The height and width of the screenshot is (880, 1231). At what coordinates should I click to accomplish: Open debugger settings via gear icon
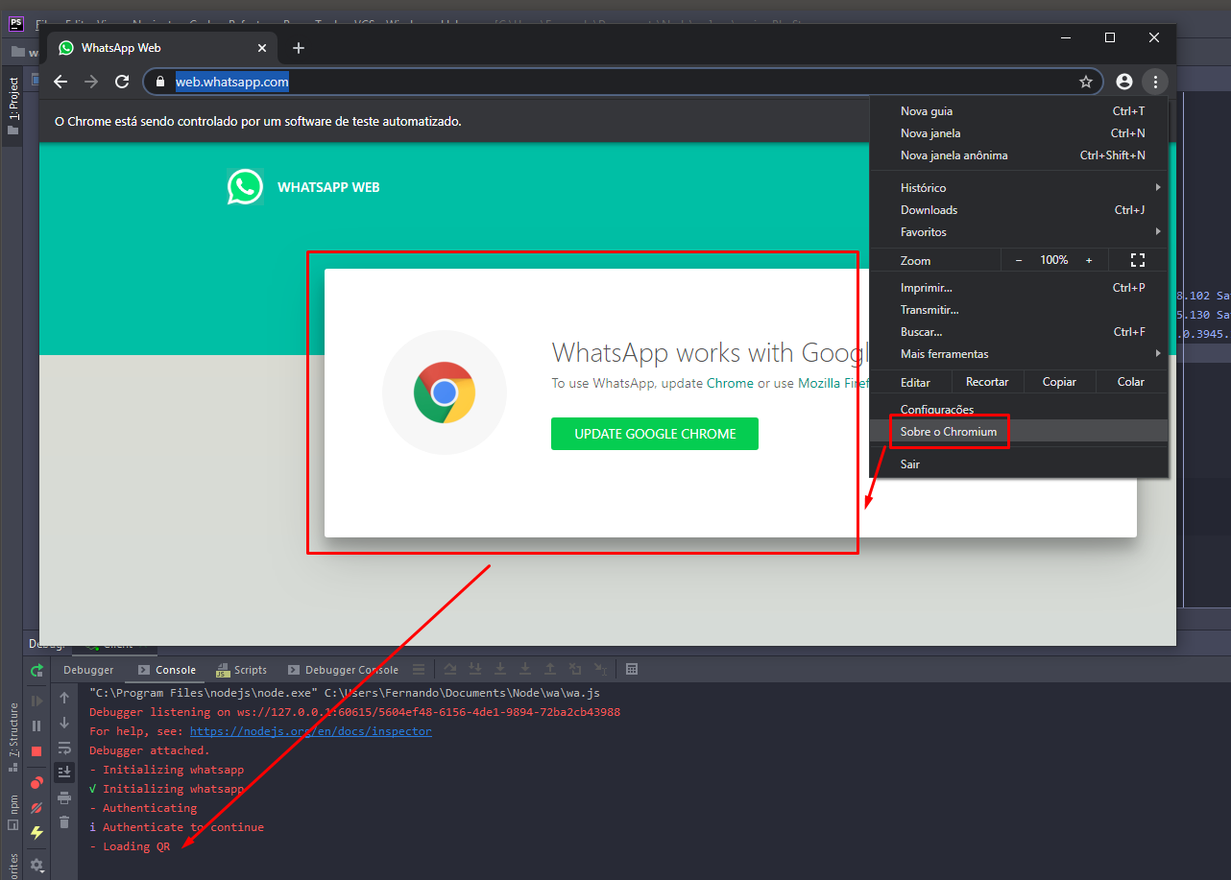[36, 864]
